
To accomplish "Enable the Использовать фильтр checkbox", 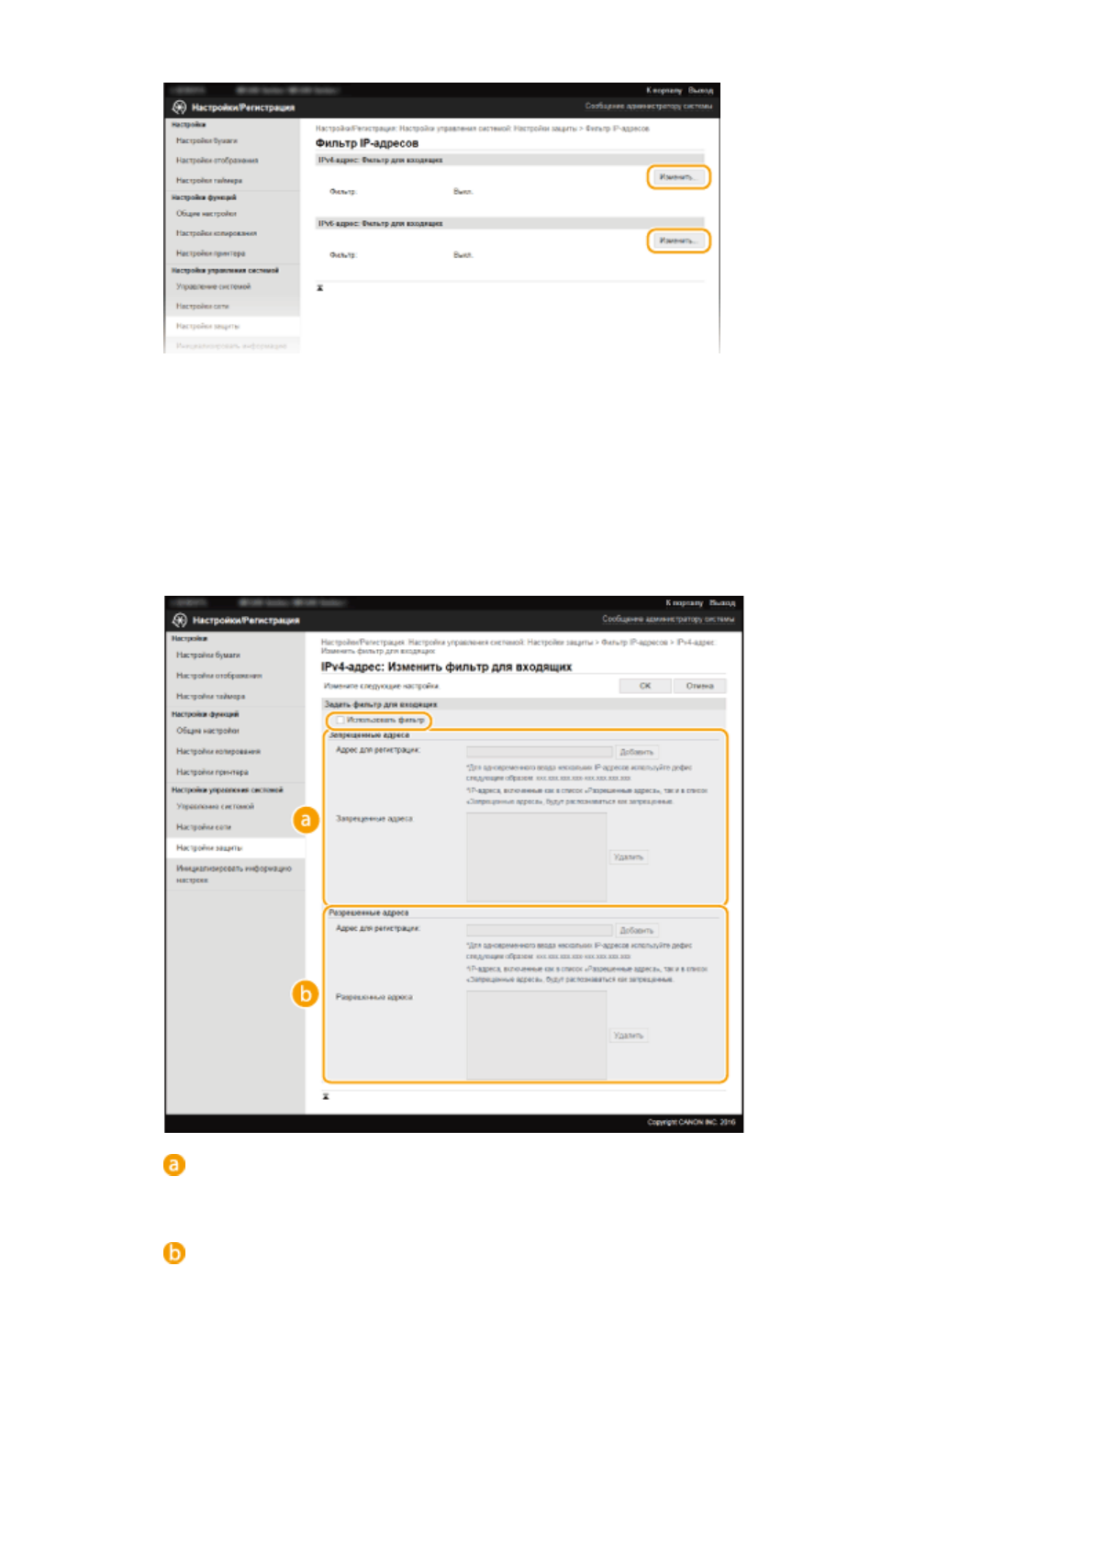I will [x=340, y=721].
